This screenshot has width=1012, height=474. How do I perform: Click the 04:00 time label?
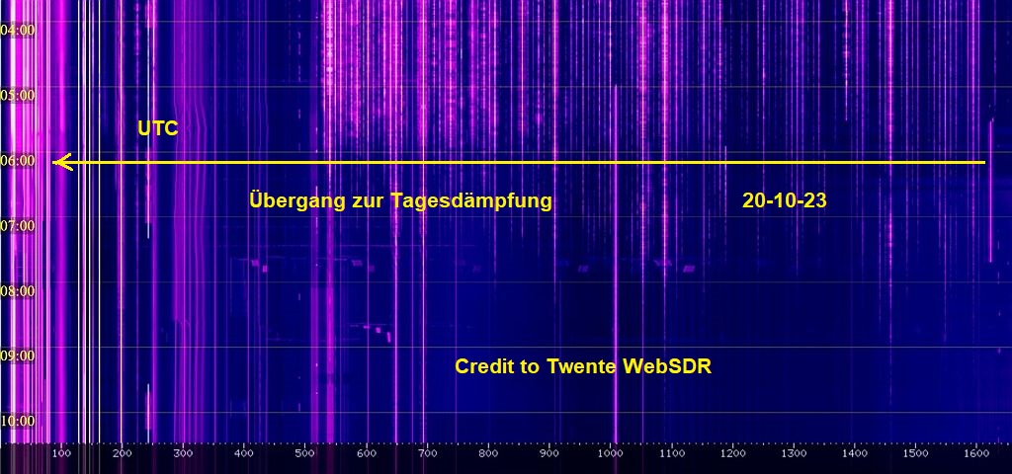pyautogui.click(x=18, y=30)
